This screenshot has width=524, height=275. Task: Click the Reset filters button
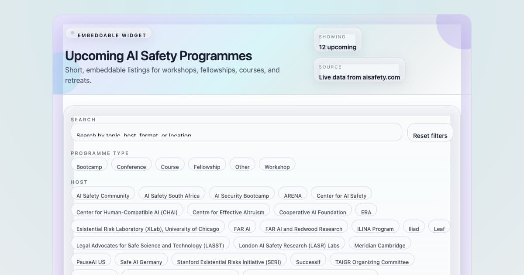tap(430, 133)
